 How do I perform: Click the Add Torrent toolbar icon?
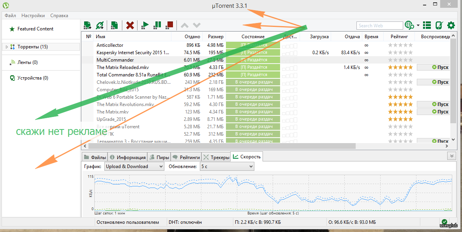point(88,25)
